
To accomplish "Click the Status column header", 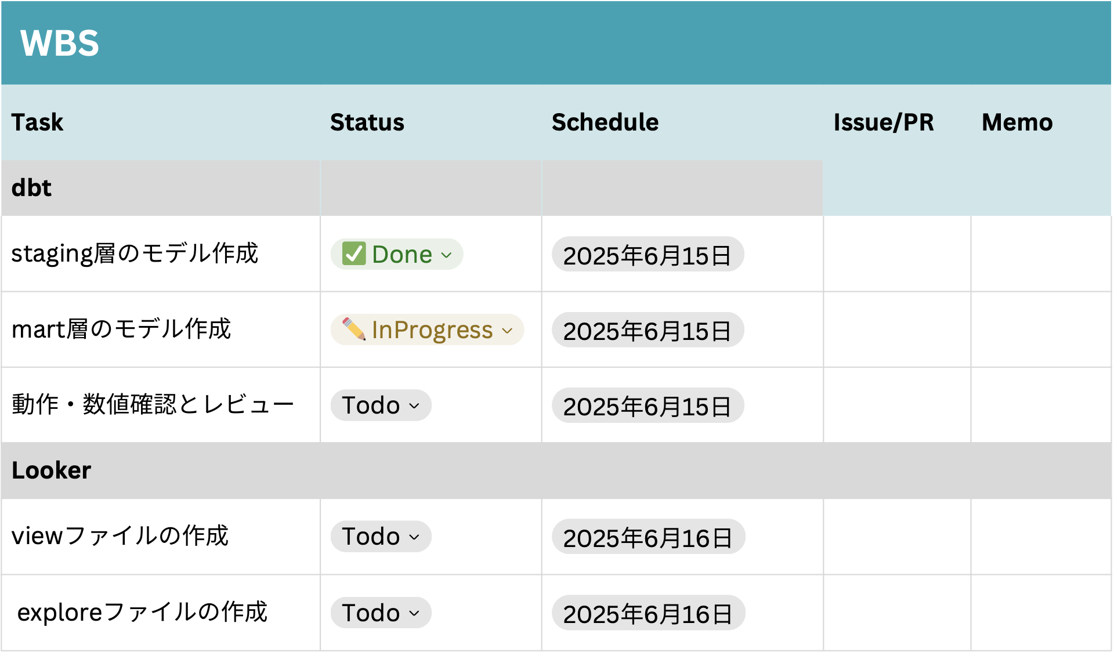I will 367,122.
